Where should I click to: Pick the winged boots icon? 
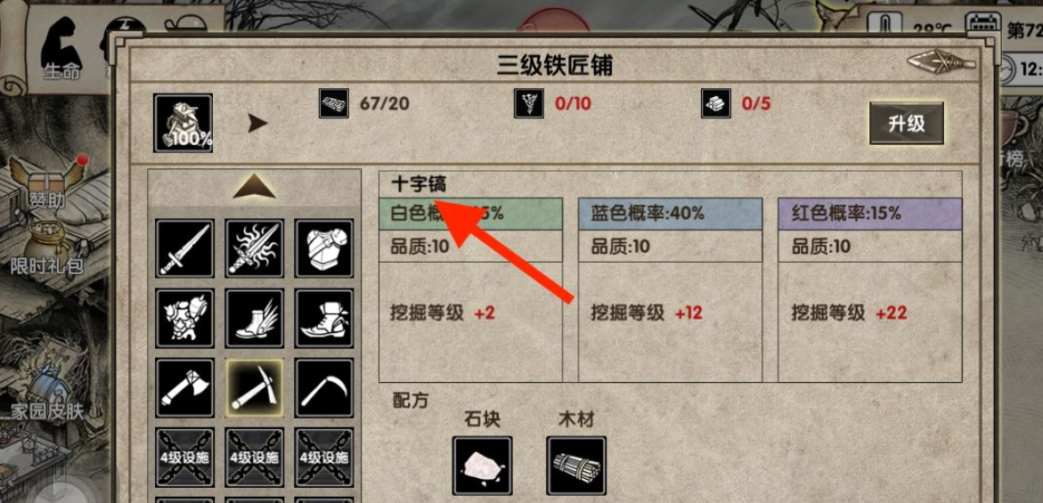click(x=254, y=319)
